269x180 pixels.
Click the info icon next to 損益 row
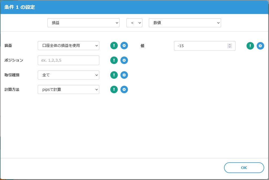(114, 46)
